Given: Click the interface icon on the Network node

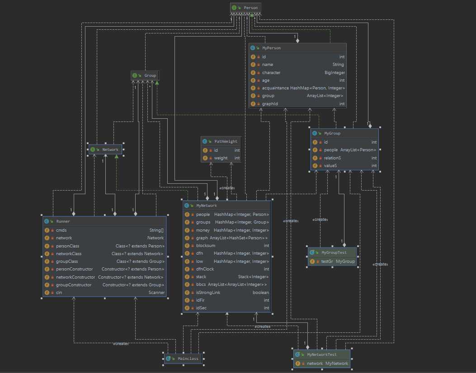Looking at the screenshot, I should tap(93, 149).
